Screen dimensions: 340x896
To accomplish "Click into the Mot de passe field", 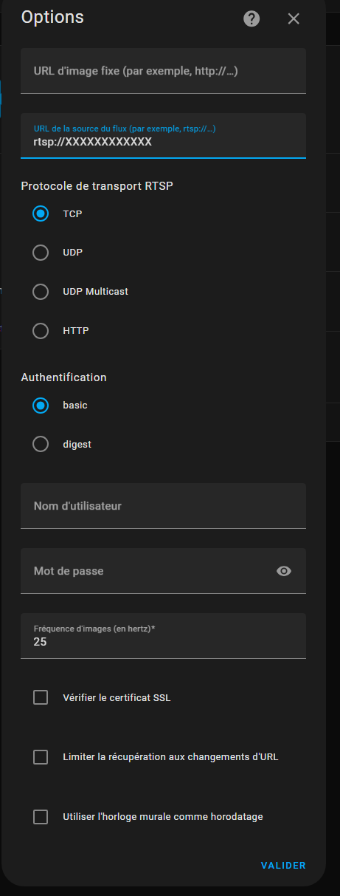I will click(x=163, y=571).
